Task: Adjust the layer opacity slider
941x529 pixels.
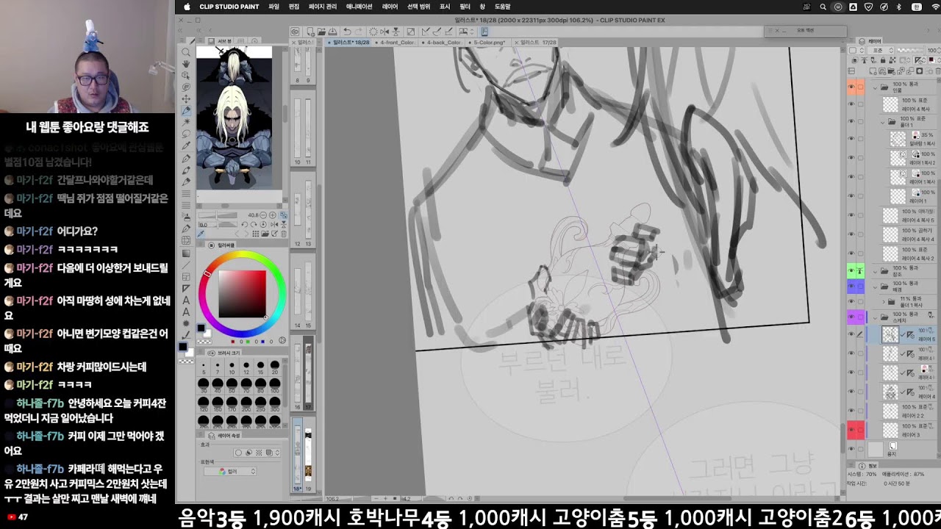Action: point(910,51)
